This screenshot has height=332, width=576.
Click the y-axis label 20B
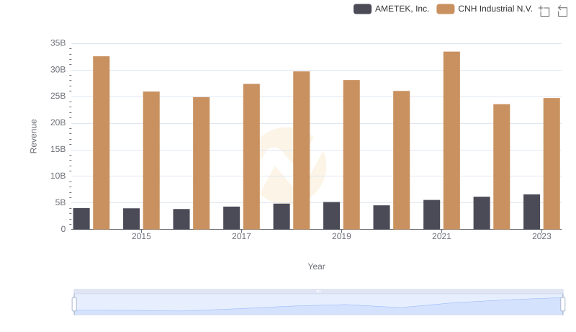point(58,122)
